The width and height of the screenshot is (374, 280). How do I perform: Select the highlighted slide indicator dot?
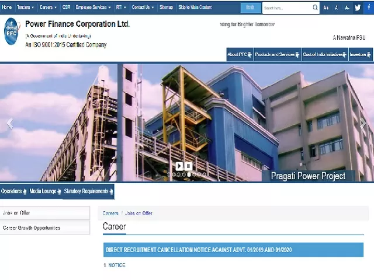(189, 174)
